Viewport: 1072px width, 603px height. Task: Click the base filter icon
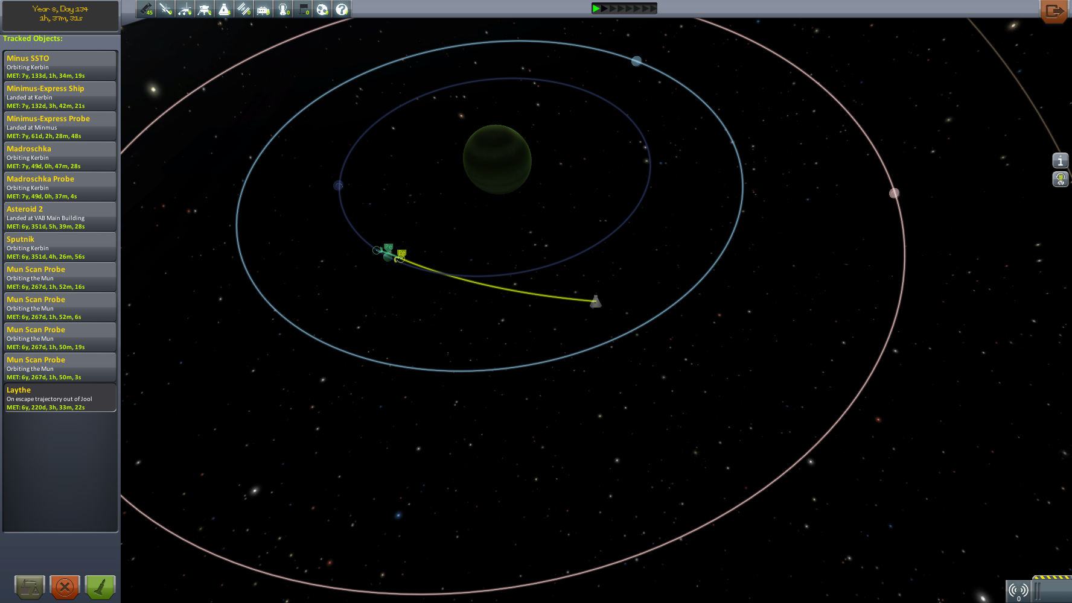(x=263, y=9)
